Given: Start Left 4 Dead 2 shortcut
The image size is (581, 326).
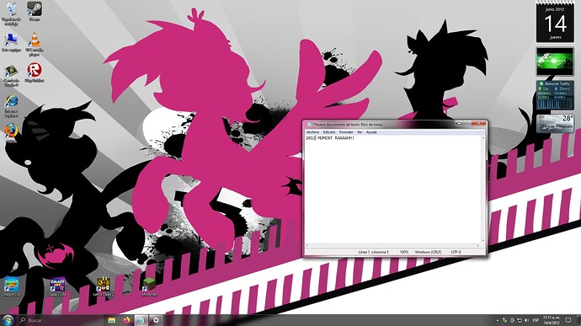Looking at the screenshot, I should (104, 287).
